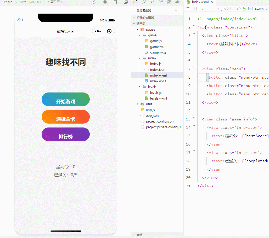Click line number 8 in the gutter

click(189, 77)
